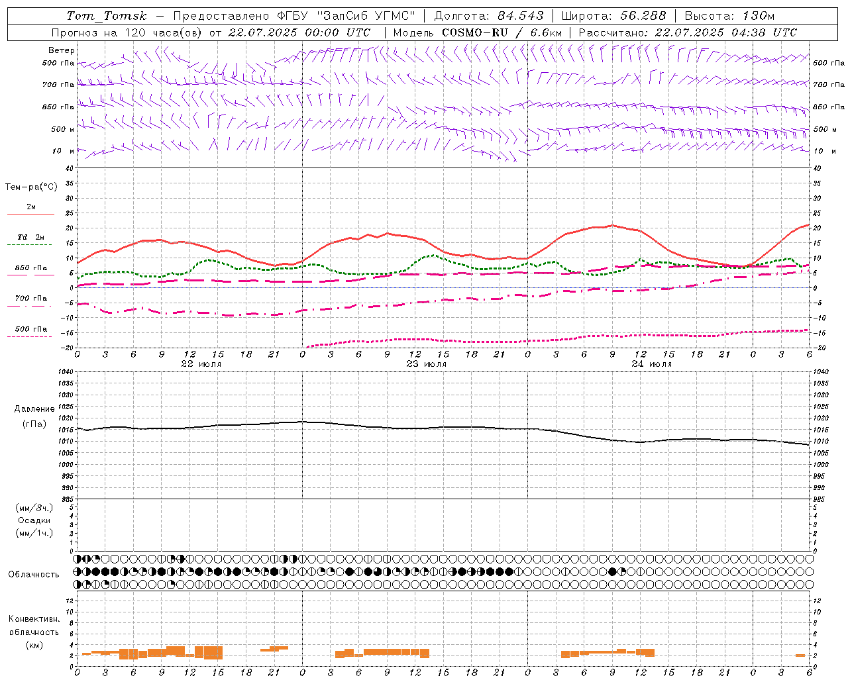Select the Конвективн. panel label
848x678 pixels.
pos(34,619)
